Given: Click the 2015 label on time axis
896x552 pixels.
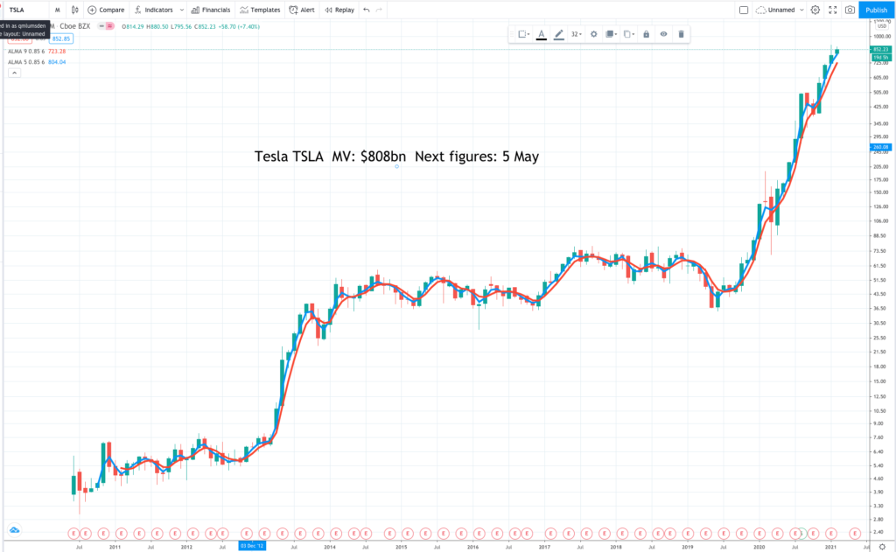Looking at the screenshot, I should (401, 547).
